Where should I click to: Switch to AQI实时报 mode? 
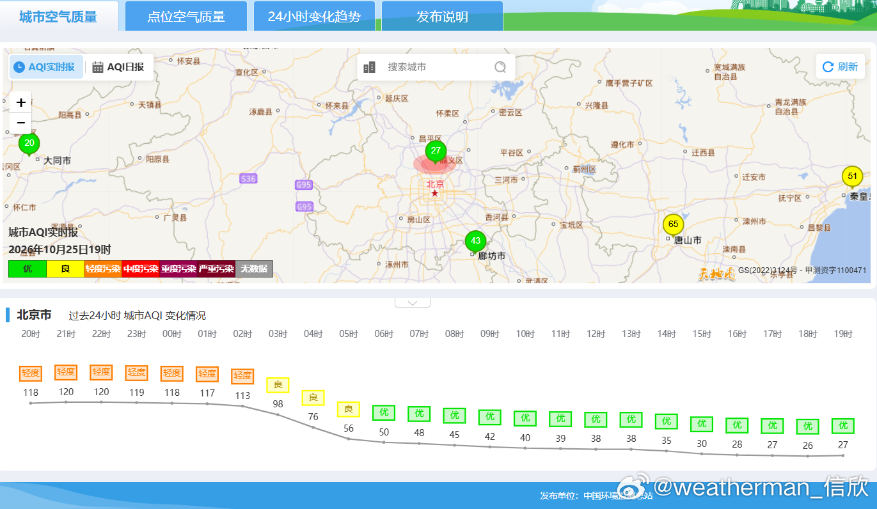[46, 67]
